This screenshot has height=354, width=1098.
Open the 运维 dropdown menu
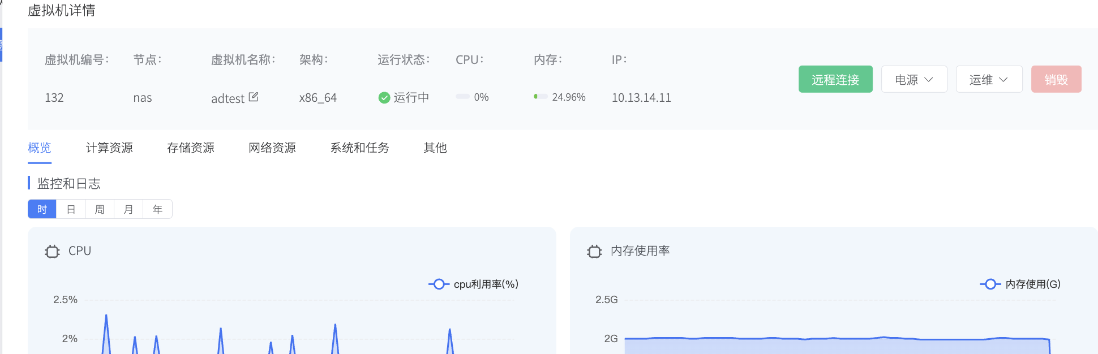click(x=989, y=79)
